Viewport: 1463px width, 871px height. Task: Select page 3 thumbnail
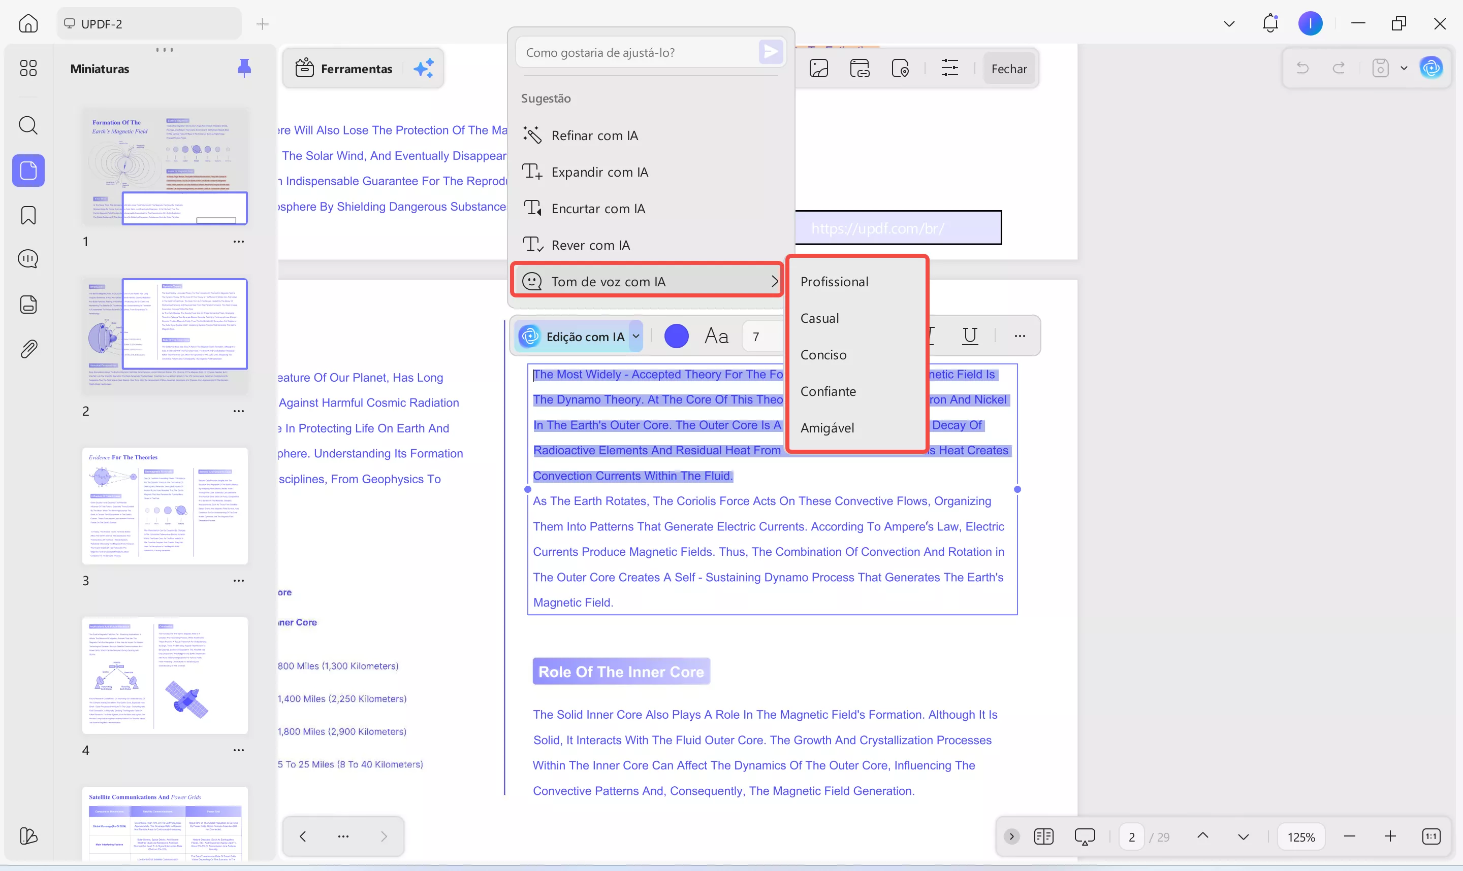(x=165, y=506)
